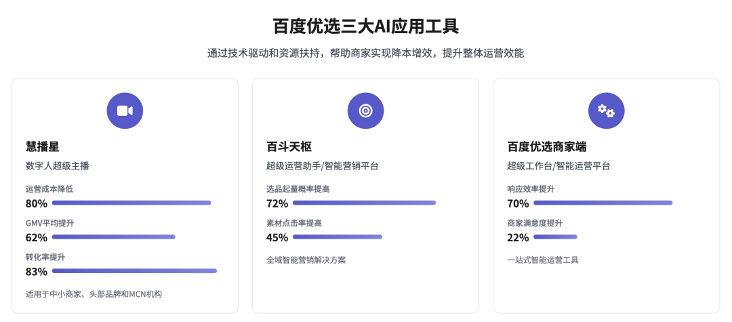Click the 超级工作台/智能运营平台 subtitle
Viewport: 732px width, 322px height.
pyautogui.click(x=558, y=165)
